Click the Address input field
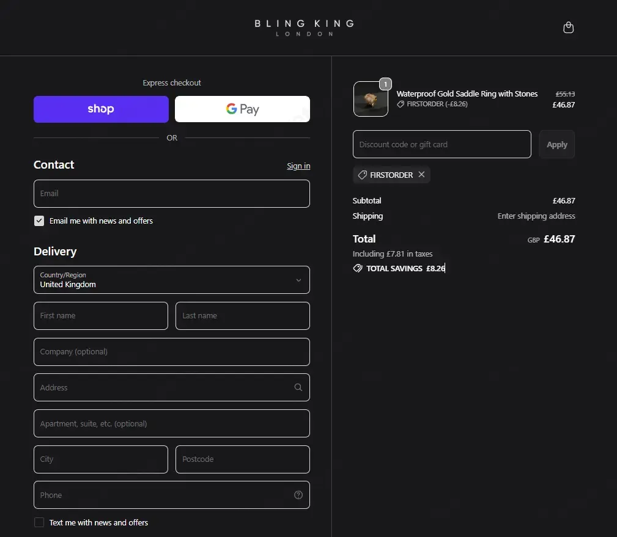Screen dimensions: 617x537 tap(172, 387)
